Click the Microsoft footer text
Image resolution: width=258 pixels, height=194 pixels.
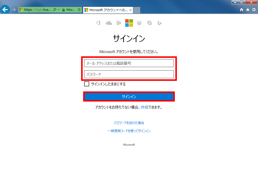click(x=129, y=145)
